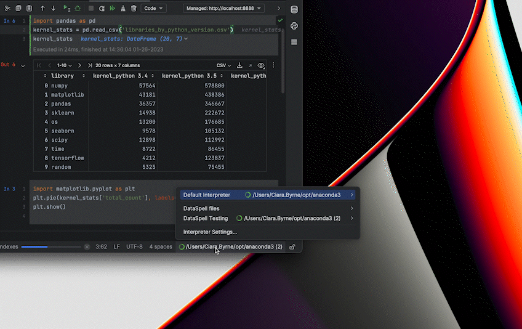Expand the CSV format dropdown
Screen dimensions: 522x329
(223, 65)
